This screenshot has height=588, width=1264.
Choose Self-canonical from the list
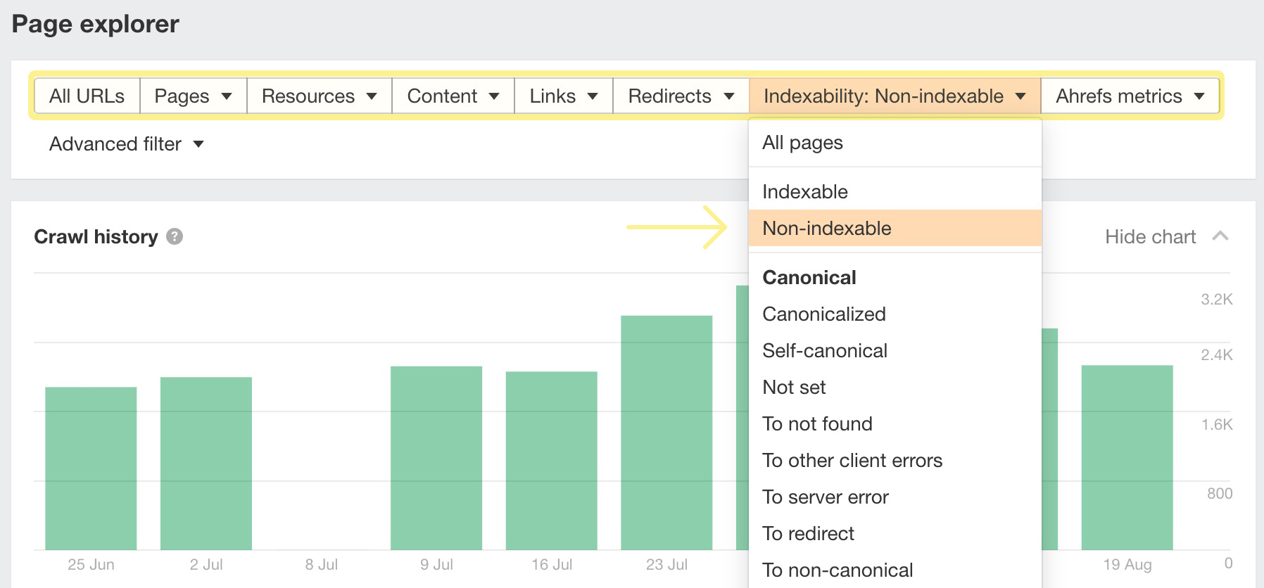pos(824,351)
